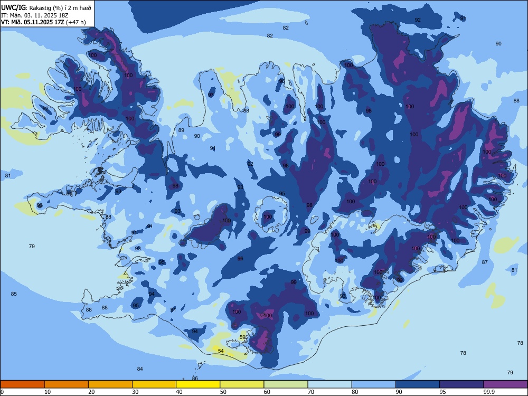Select the 30–40 golden-yellow legend swatch

click(x=154, y=384)
